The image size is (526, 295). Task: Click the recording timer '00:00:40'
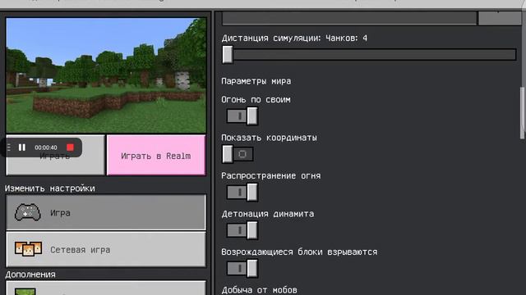(x=46, y=147)
